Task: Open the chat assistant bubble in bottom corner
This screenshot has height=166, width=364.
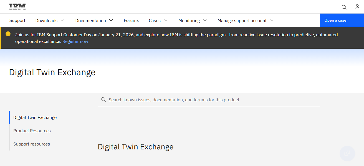Action: click(x=347, y=153)
